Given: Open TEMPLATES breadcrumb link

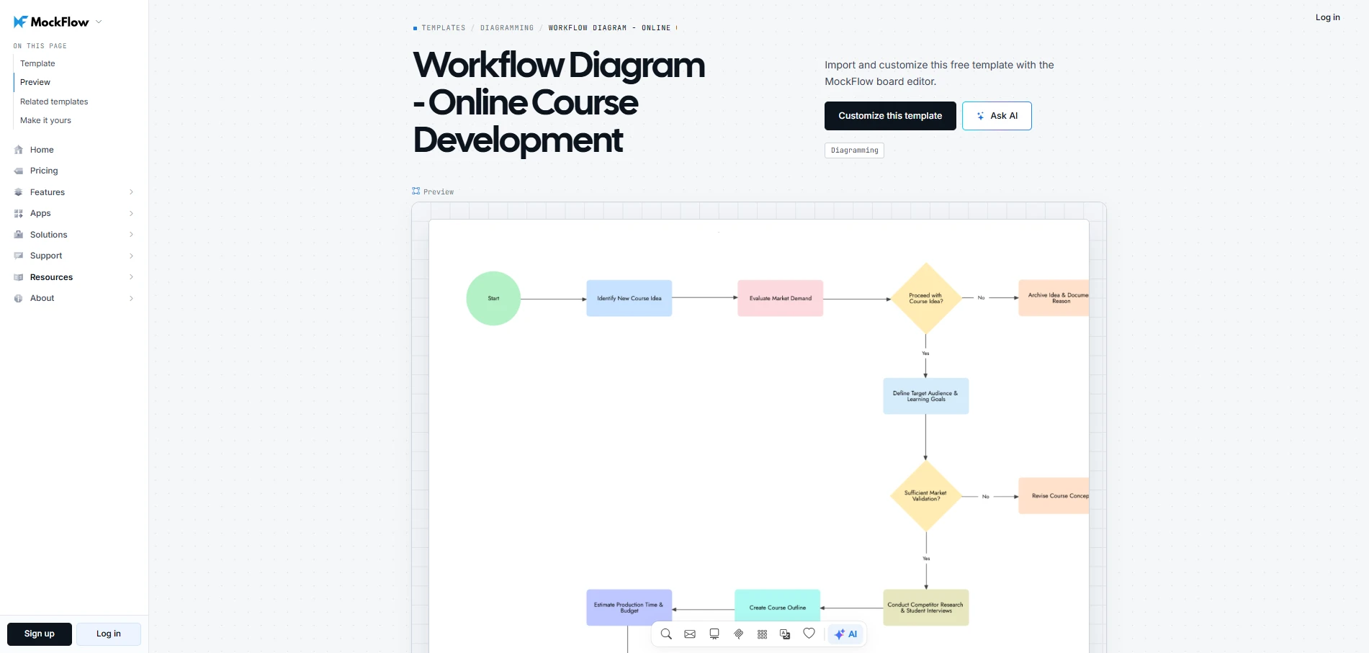Looking at the screenshot, I should coord(444,28).
